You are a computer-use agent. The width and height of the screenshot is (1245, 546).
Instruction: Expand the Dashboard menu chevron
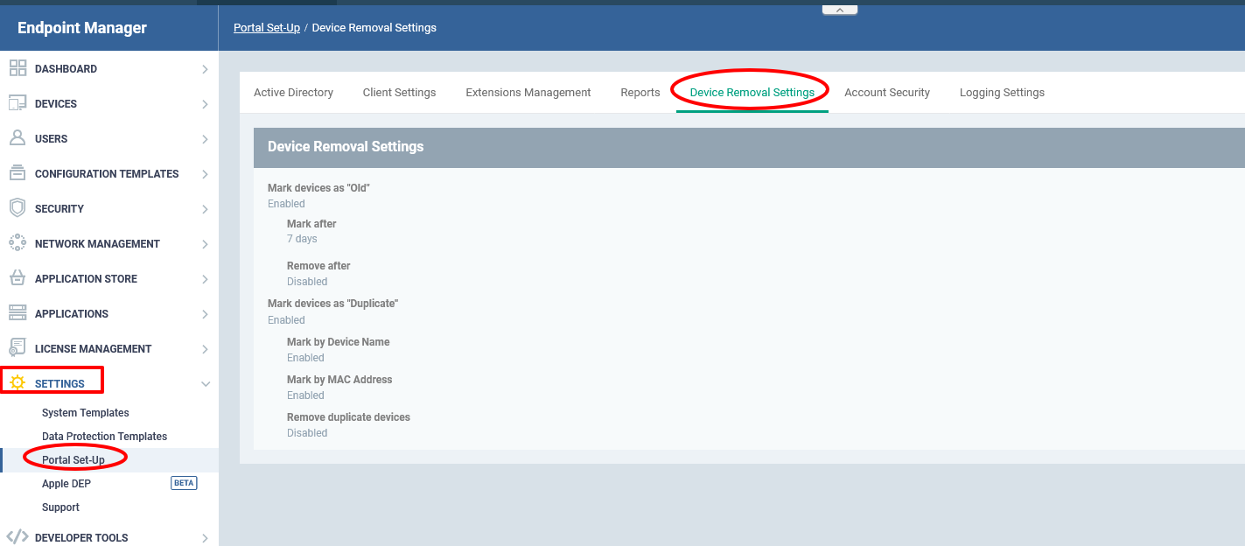tap(205, 69)
